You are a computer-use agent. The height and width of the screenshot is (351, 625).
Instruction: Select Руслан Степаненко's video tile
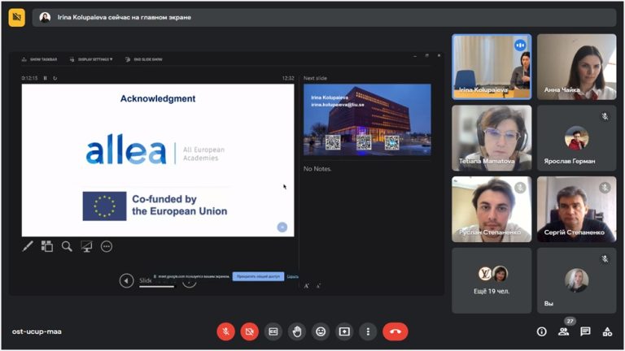[x=492, y=210]
